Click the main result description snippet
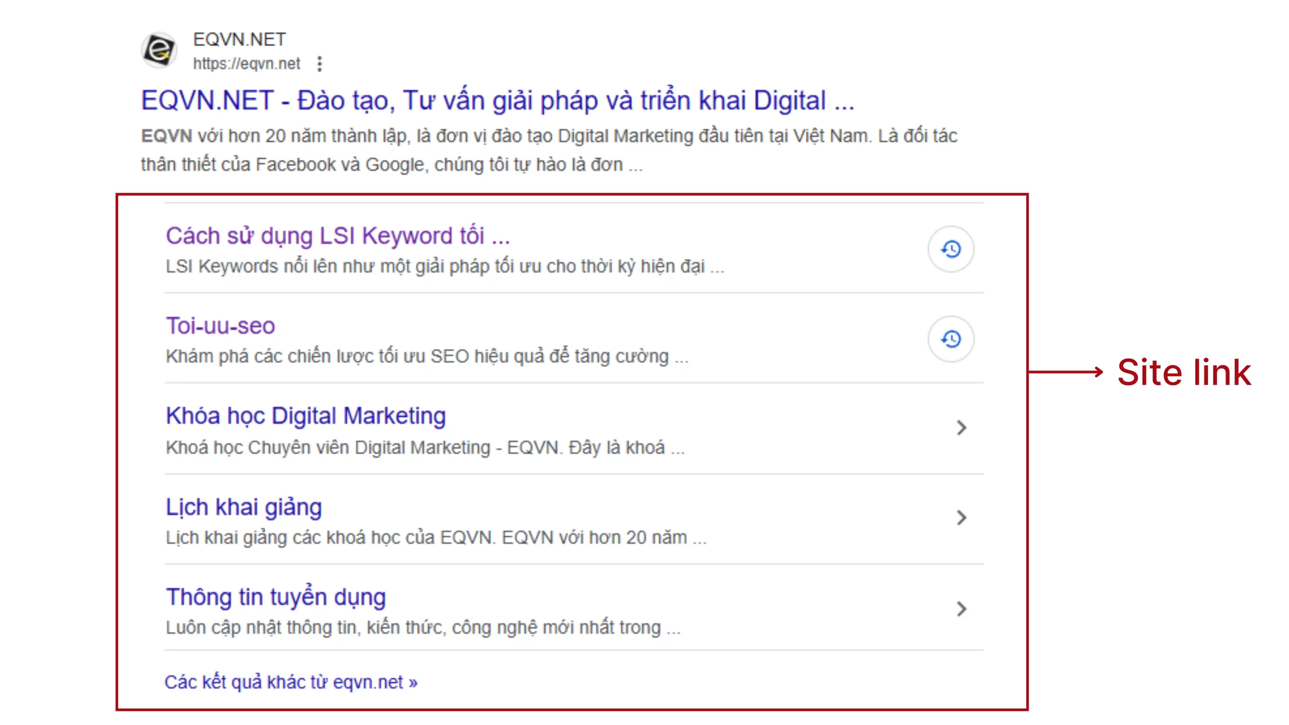 (548, 150)
